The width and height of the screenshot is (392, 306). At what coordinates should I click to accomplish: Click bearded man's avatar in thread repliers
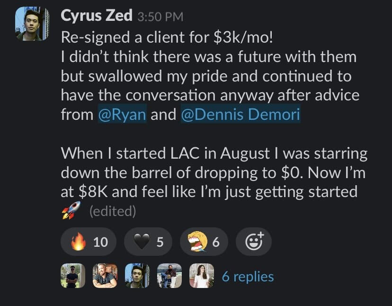105,276
